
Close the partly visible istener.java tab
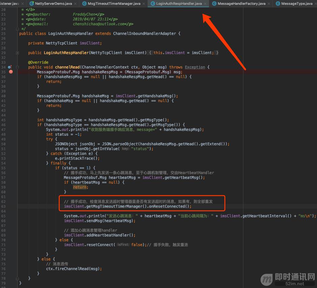(23, 4)
